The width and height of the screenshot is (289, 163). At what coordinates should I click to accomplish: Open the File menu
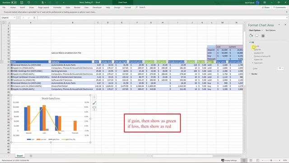tap(4, 7)
